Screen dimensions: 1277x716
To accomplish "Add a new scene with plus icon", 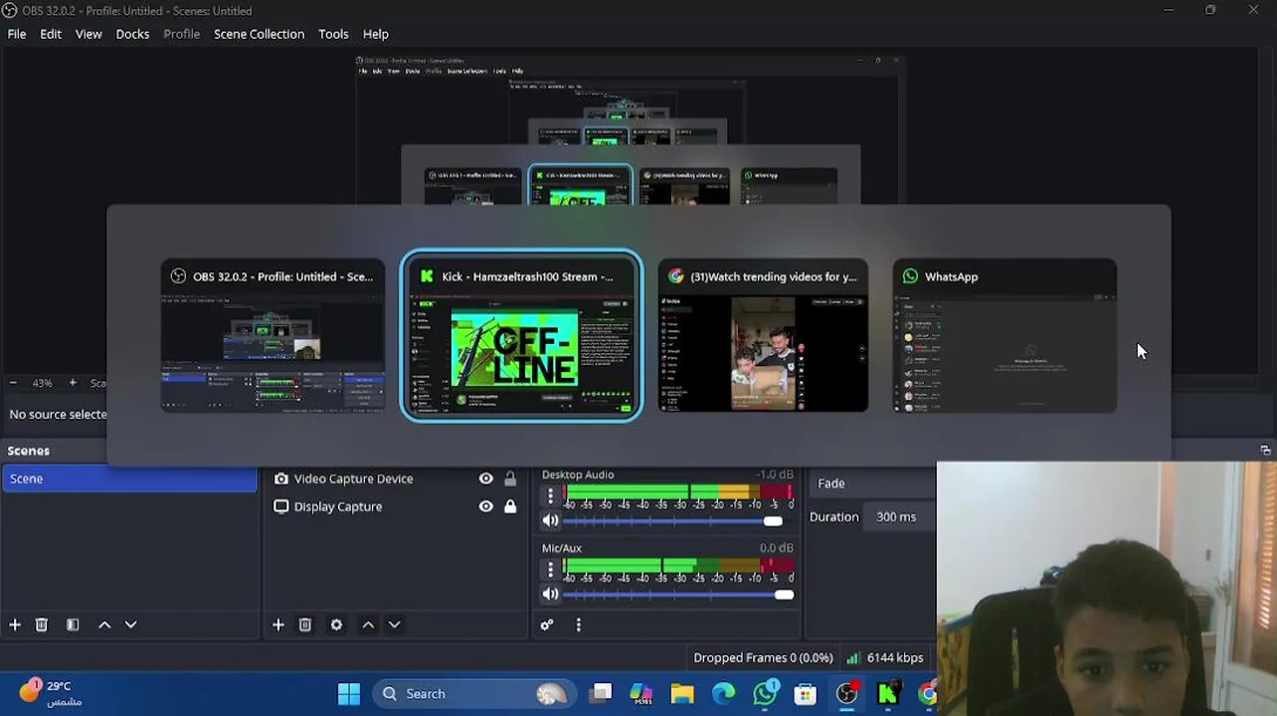I will tap(15, 625).
